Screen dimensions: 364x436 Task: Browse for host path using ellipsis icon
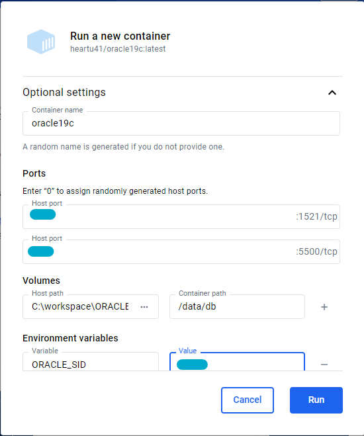(x=144, y=307)
